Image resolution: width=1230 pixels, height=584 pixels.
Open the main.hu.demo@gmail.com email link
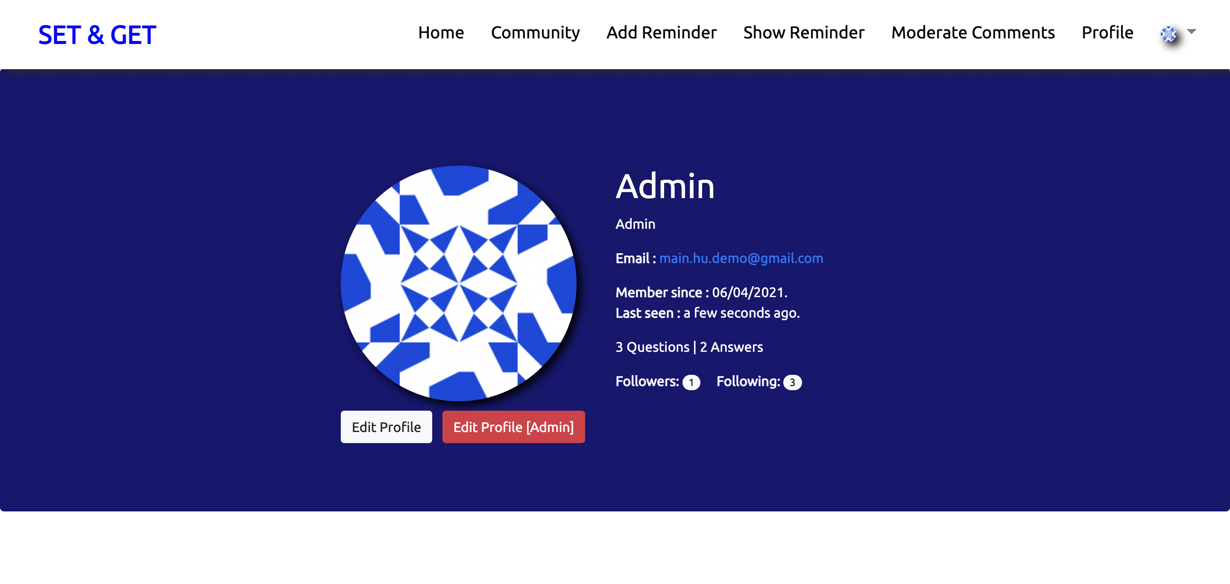pyautogui.click(x=741, y=258)
